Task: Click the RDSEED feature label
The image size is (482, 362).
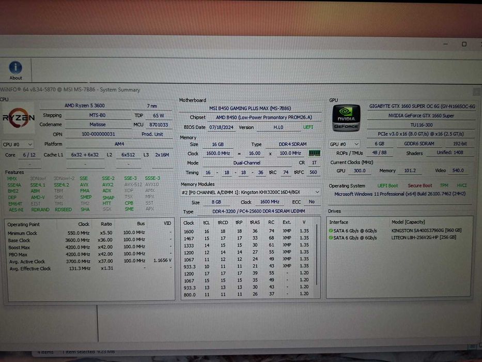Action: (63, 209)
